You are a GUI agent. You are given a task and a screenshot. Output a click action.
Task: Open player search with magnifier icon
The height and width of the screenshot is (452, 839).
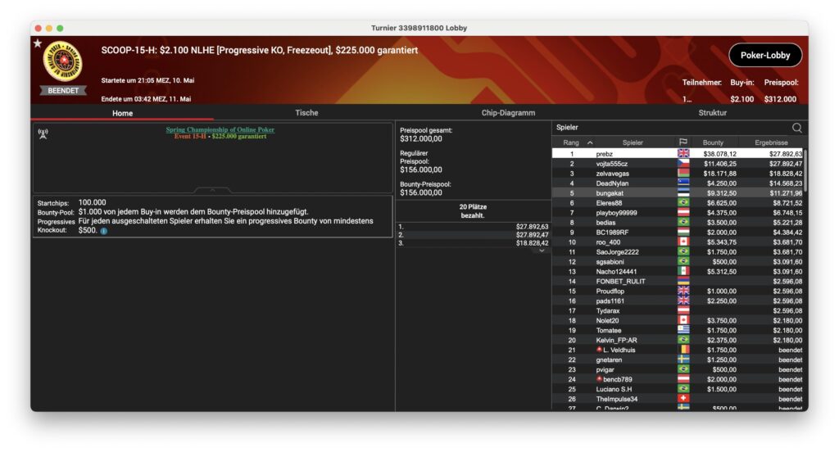(x=796, y=128)
